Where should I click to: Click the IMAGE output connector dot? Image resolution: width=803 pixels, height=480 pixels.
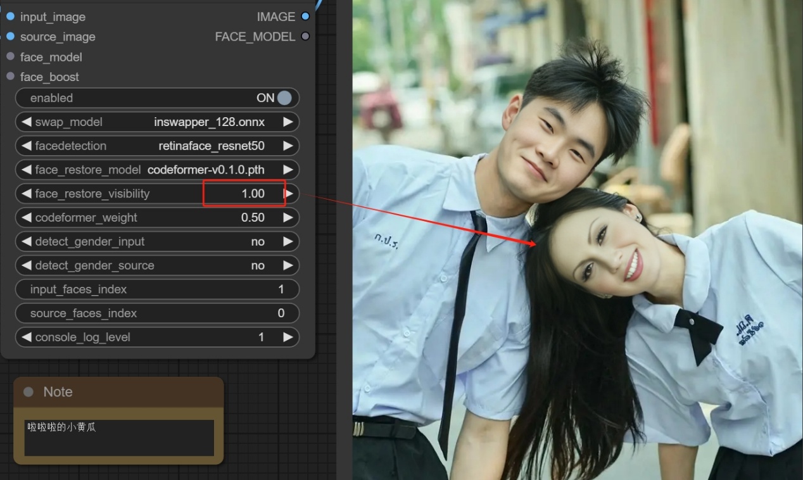pos(305,16)
